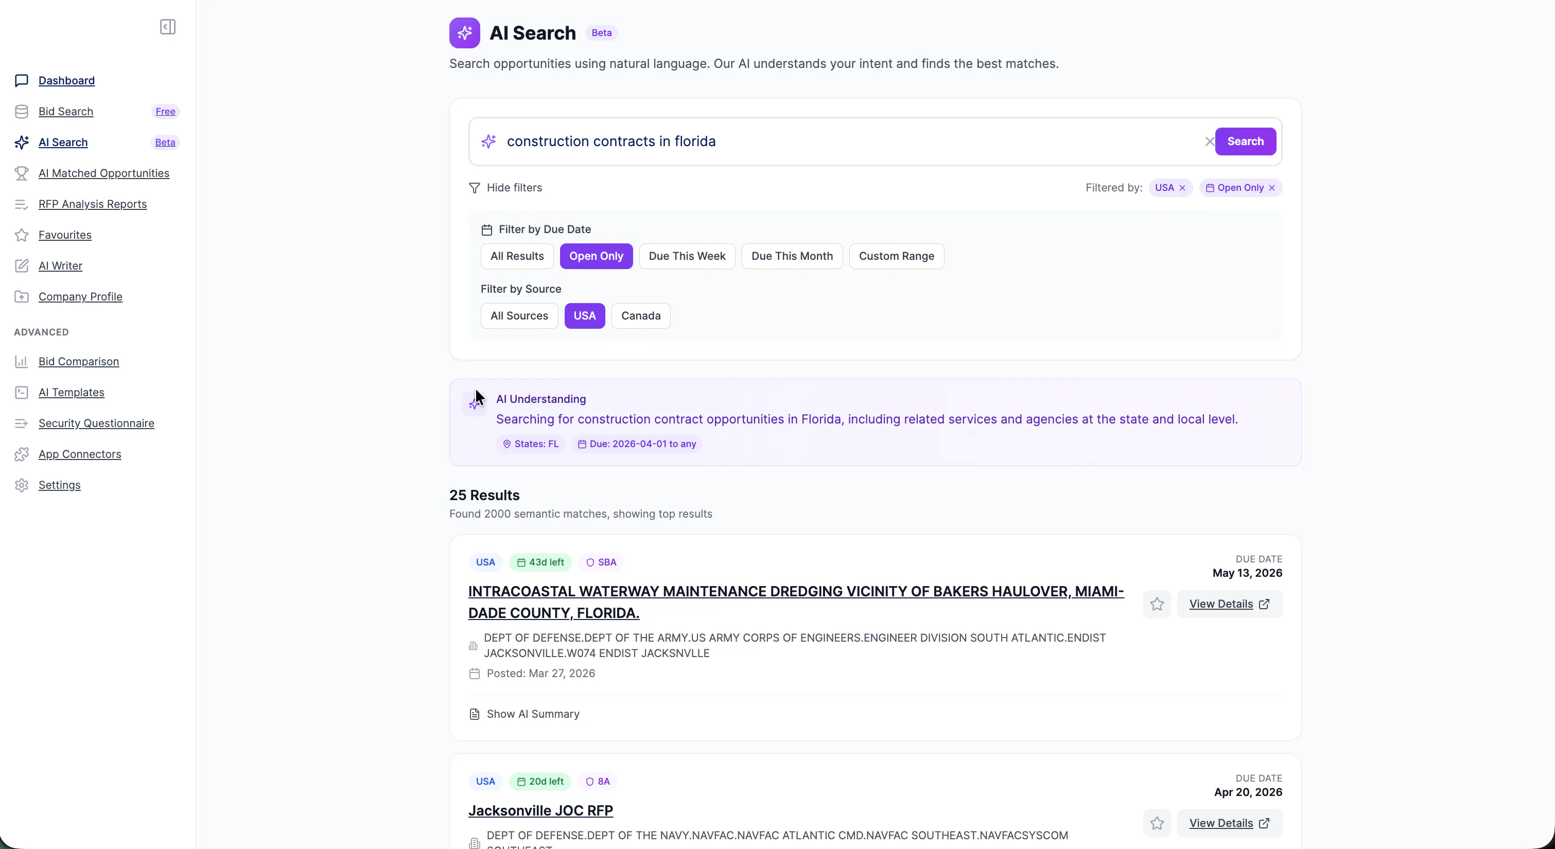The height and width of the screenshot is (849, 1555).
Task: Click the Free badge beside Bid Search
Action: point(165,111)
